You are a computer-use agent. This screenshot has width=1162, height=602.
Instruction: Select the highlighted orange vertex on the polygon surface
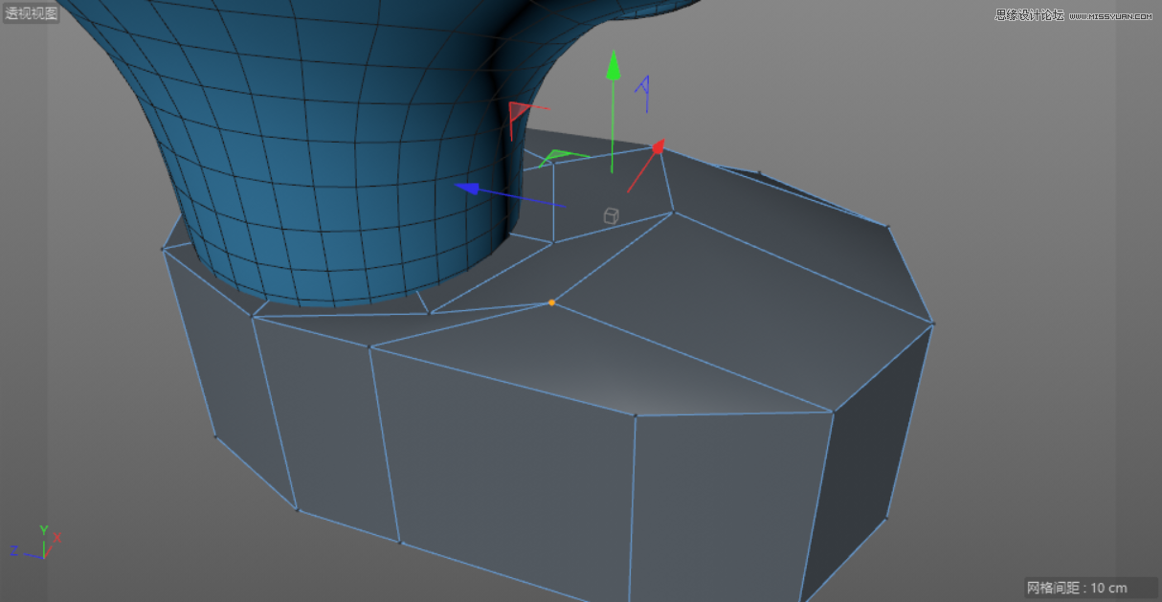pyautogui.click(x=550, y=302)
